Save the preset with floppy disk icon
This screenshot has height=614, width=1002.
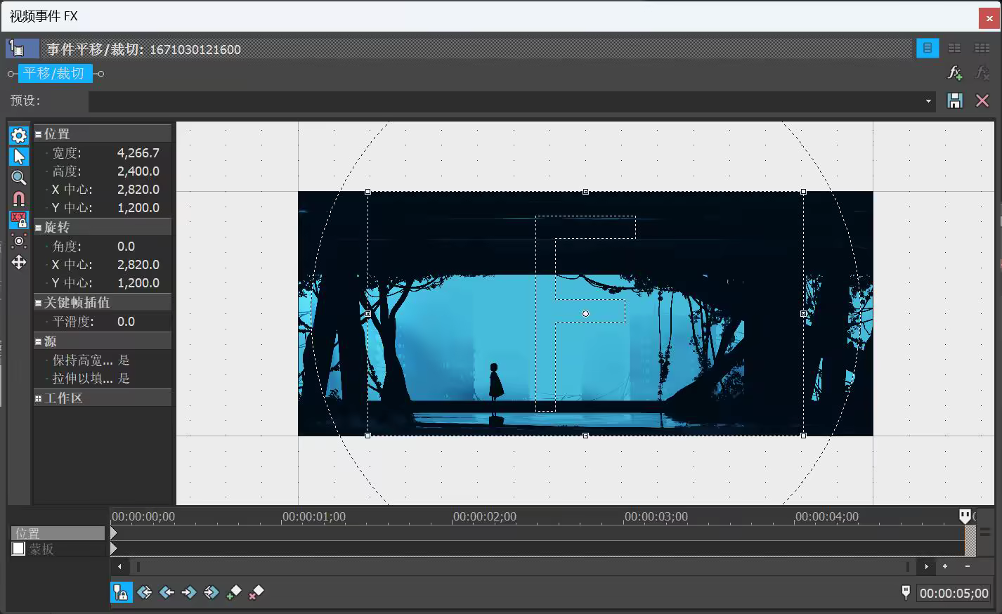coord(954,100)
